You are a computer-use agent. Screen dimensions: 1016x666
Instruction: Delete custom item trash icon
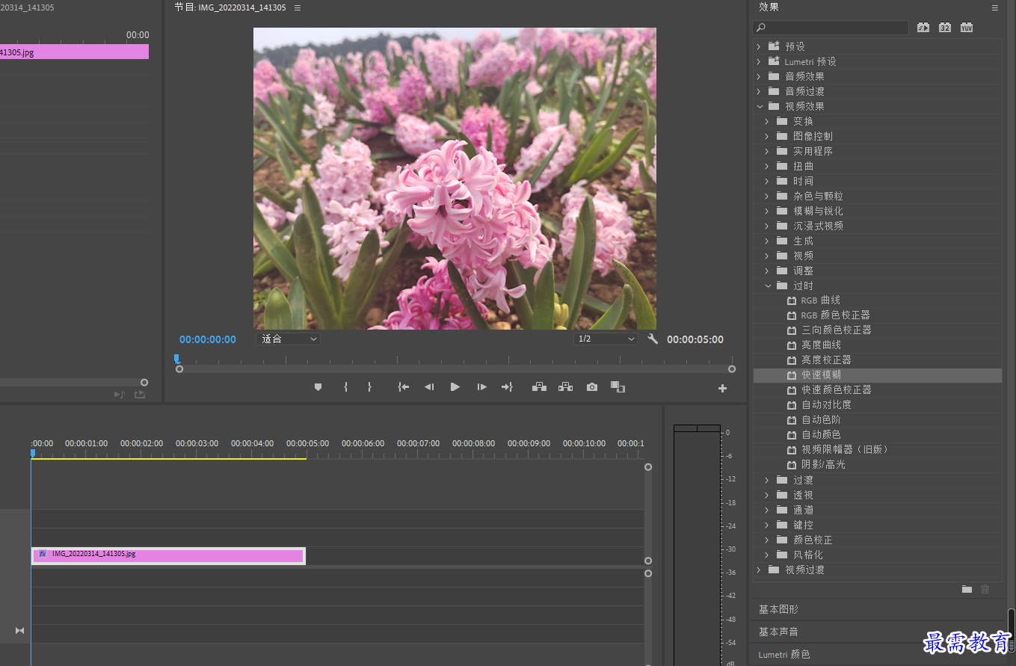985,589
